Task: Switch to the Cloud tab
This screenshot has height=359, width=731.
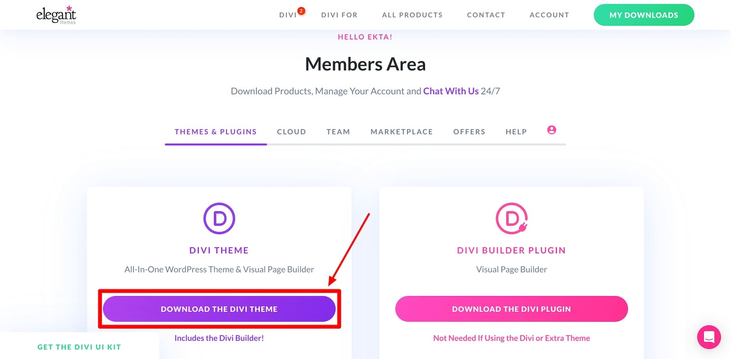Action: (x=291, y=131)
